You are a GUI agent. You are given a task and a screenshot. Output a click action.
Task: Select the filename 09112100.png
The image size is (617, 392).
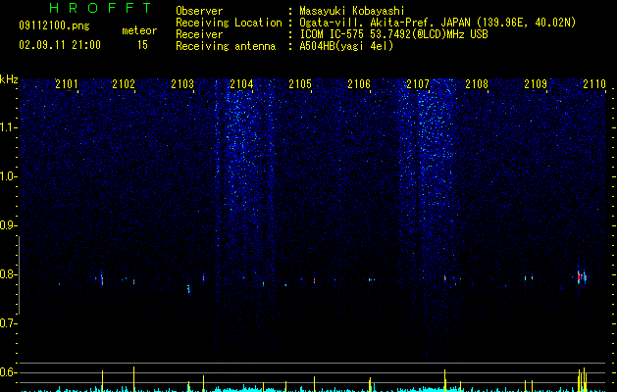click(x=54, y=25)
